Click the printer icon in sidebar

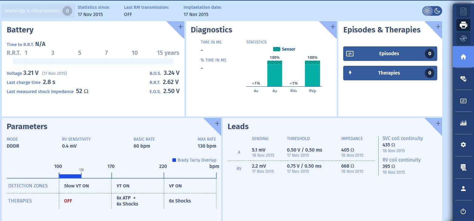click(463, 25)
